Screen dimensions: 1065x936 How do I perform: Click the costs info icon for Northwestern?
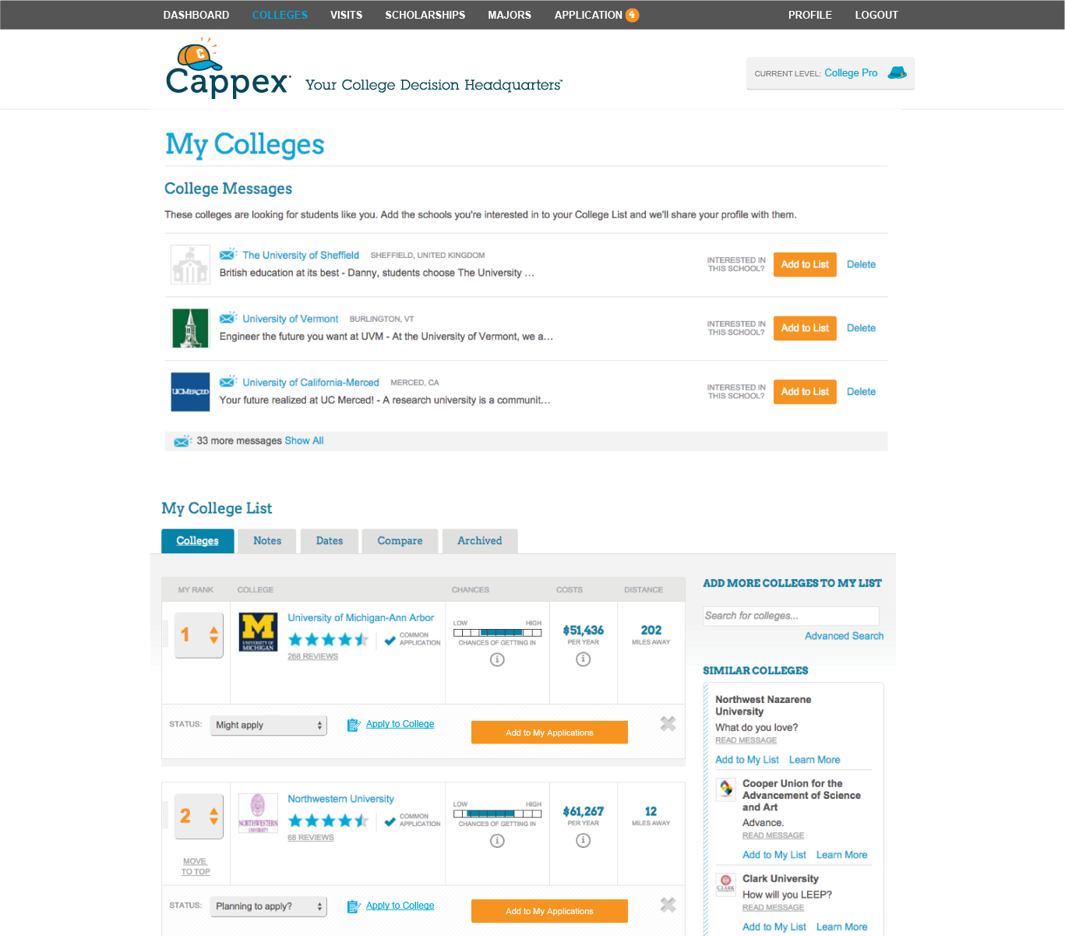coord(583,840)
